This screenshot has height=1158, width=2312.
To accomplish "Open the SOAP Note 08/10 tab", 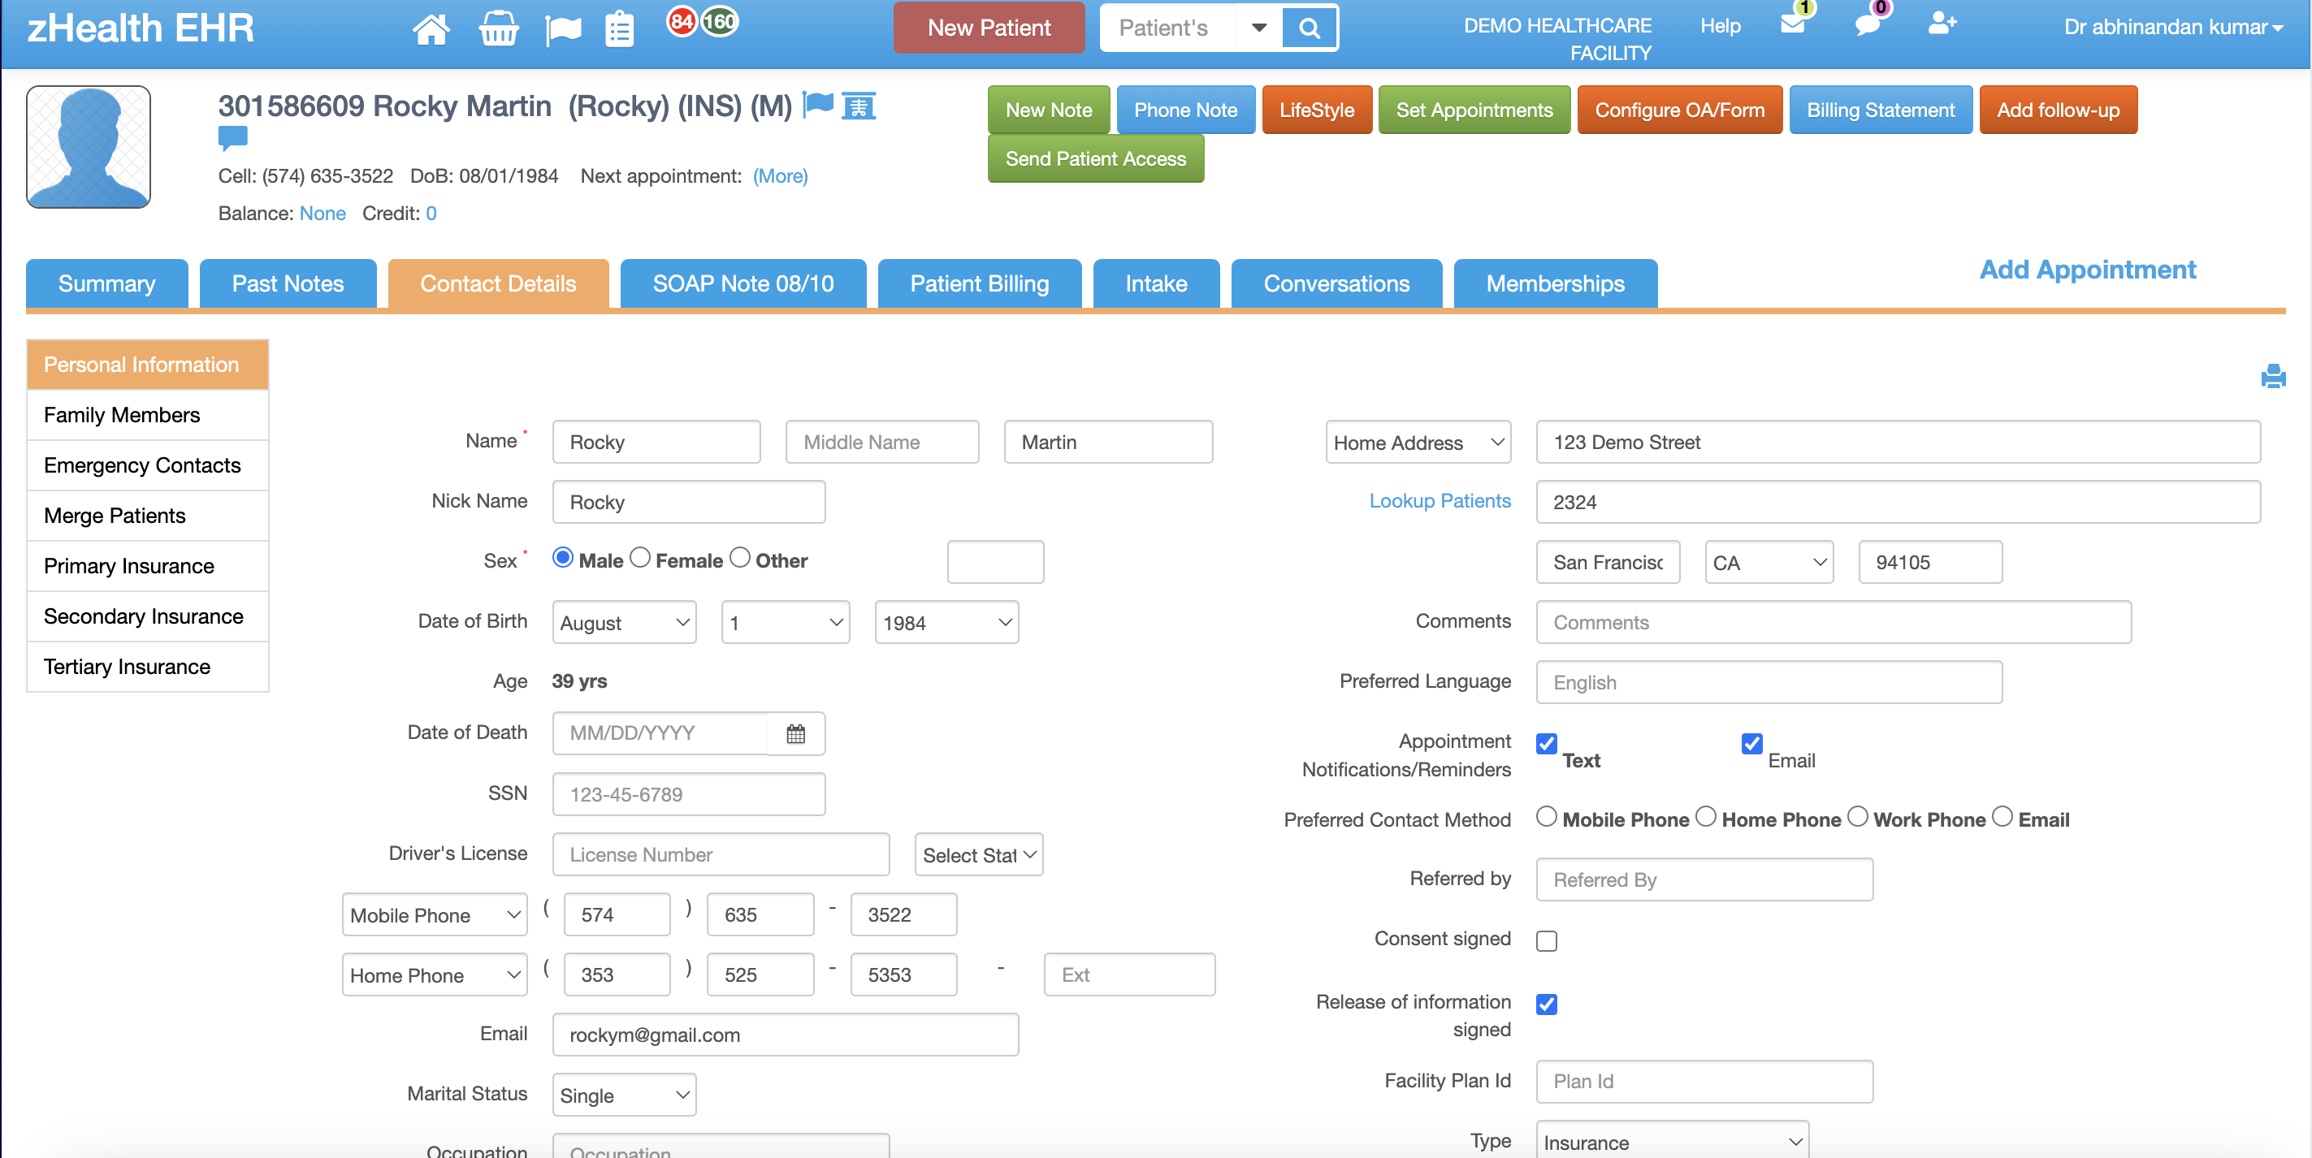I will point(743,283).
